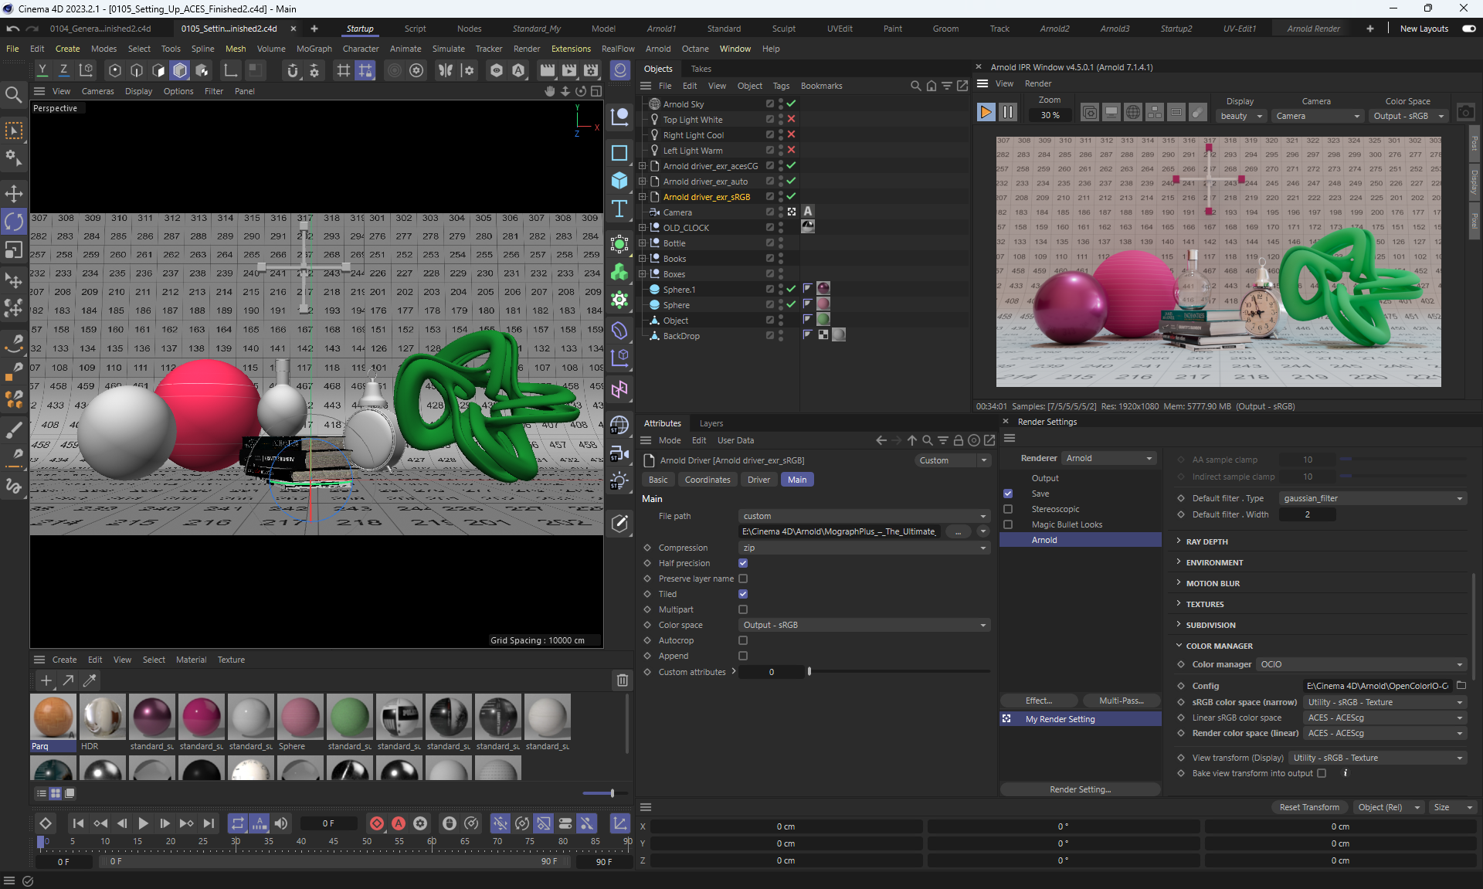
Task: Pause the Arnold IPR render
Action: (1007, 113)
